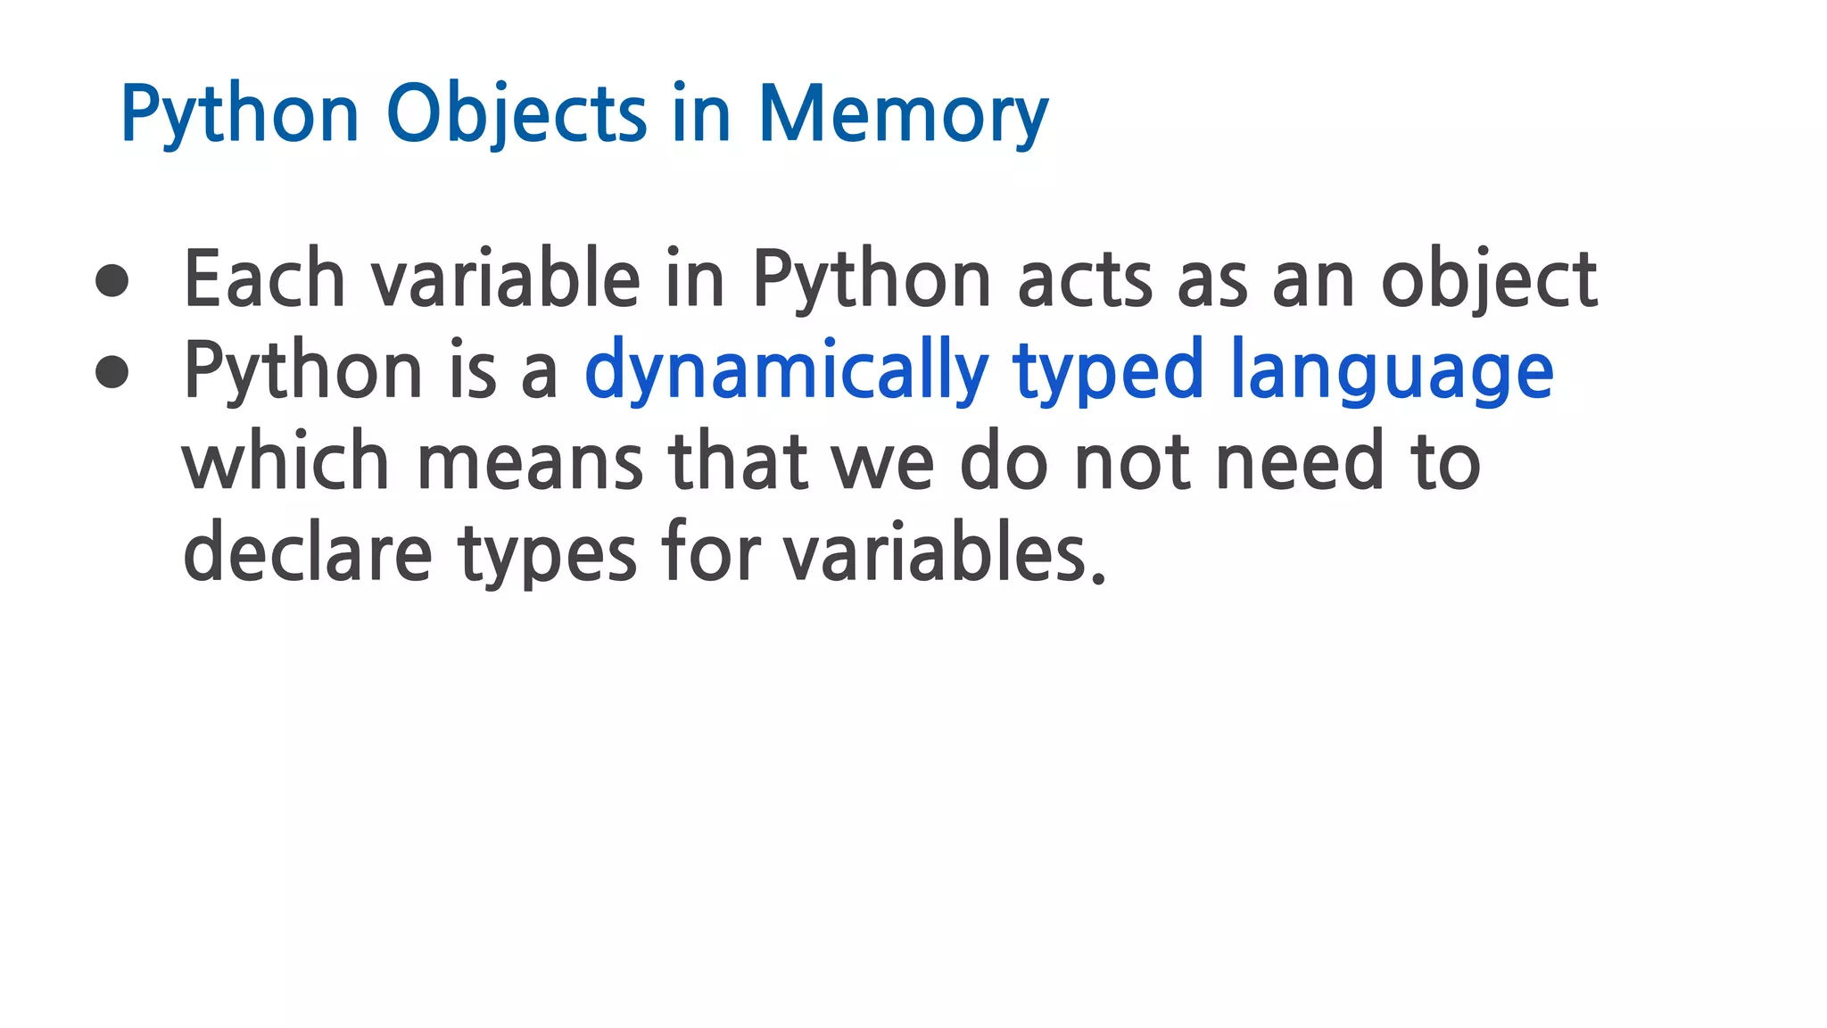Screen dimensions: 1827x1028
Task: Click the blue word "typed"
Action: click(x=1109, y=371)
